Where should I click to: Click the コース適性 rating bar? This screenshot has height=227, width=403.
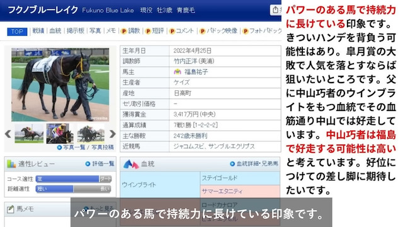coord(74,178)
